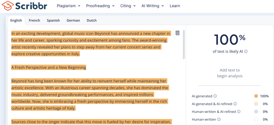The image size is (274, 125).
Task: Switch to the Spanish tab
Action: pyautogui.click(x=53, y=20)
